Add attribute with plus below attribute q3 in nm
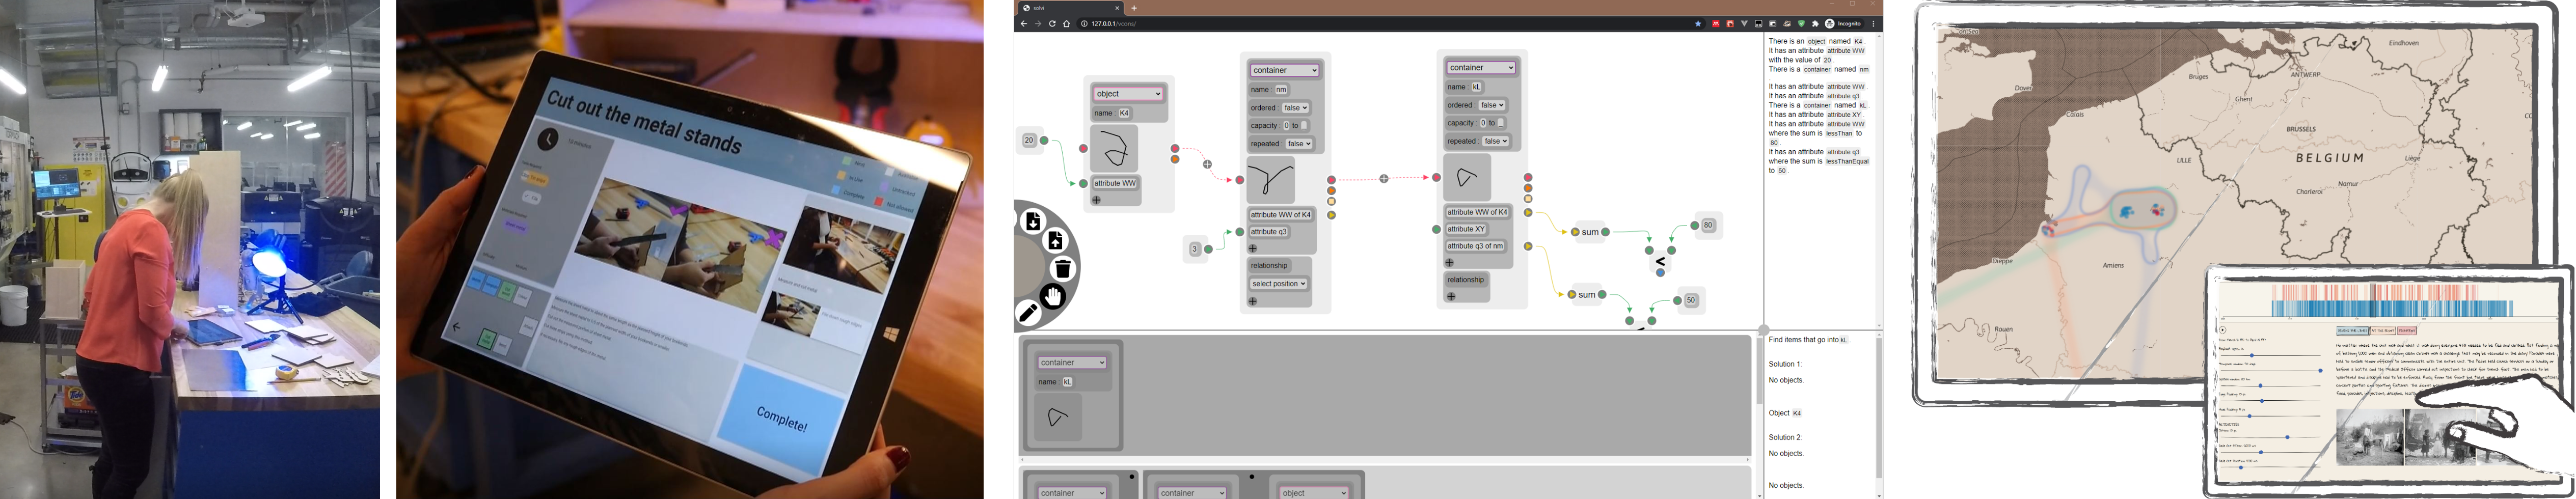 (x=1253, y=248)
